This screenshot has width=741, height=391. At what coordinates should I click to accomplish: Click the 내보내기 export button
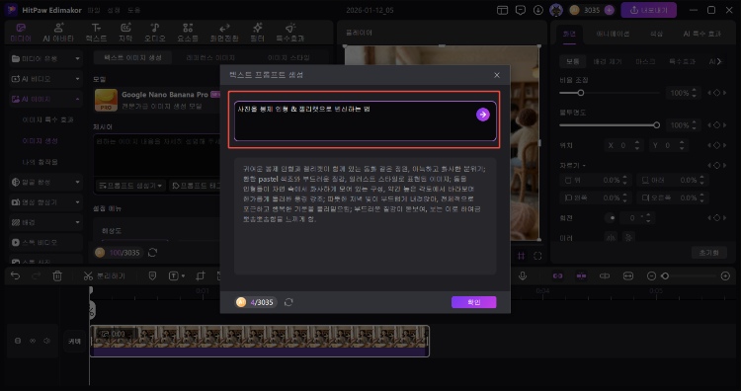pyautogui.click(x=648, y=10)
